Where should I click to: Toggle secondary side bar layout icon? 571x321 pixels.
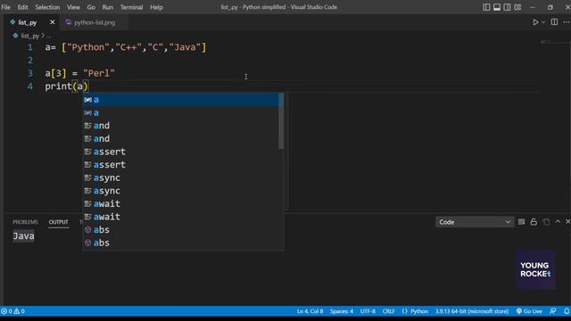click(x=507, y=7)
